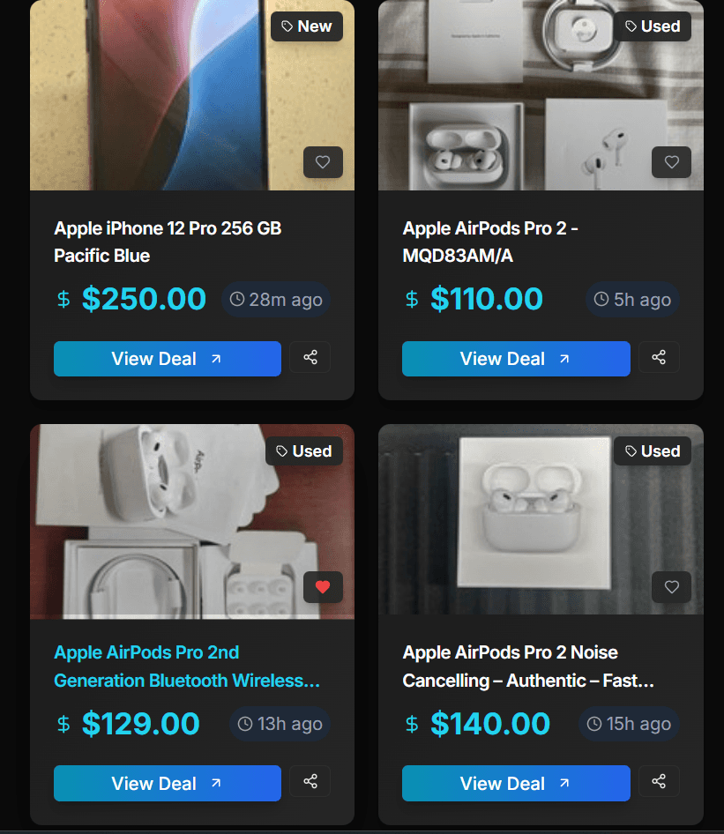724x834 pixels.
Task: Click the 28m ago time badge
Action: pos(275,300)
